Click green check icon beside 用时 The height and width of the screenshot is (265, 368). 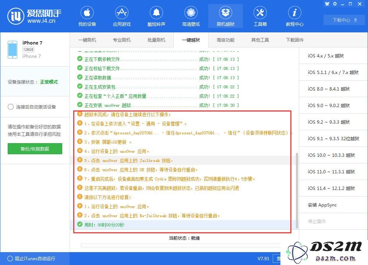80,225
